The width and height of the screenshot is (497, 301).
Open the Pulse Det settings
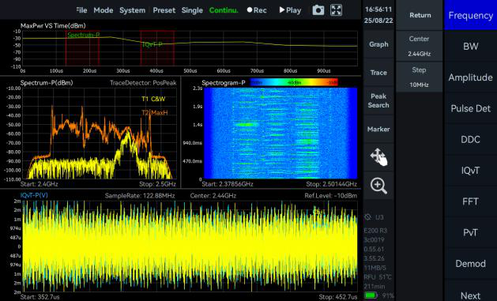(x=470, y=108)
